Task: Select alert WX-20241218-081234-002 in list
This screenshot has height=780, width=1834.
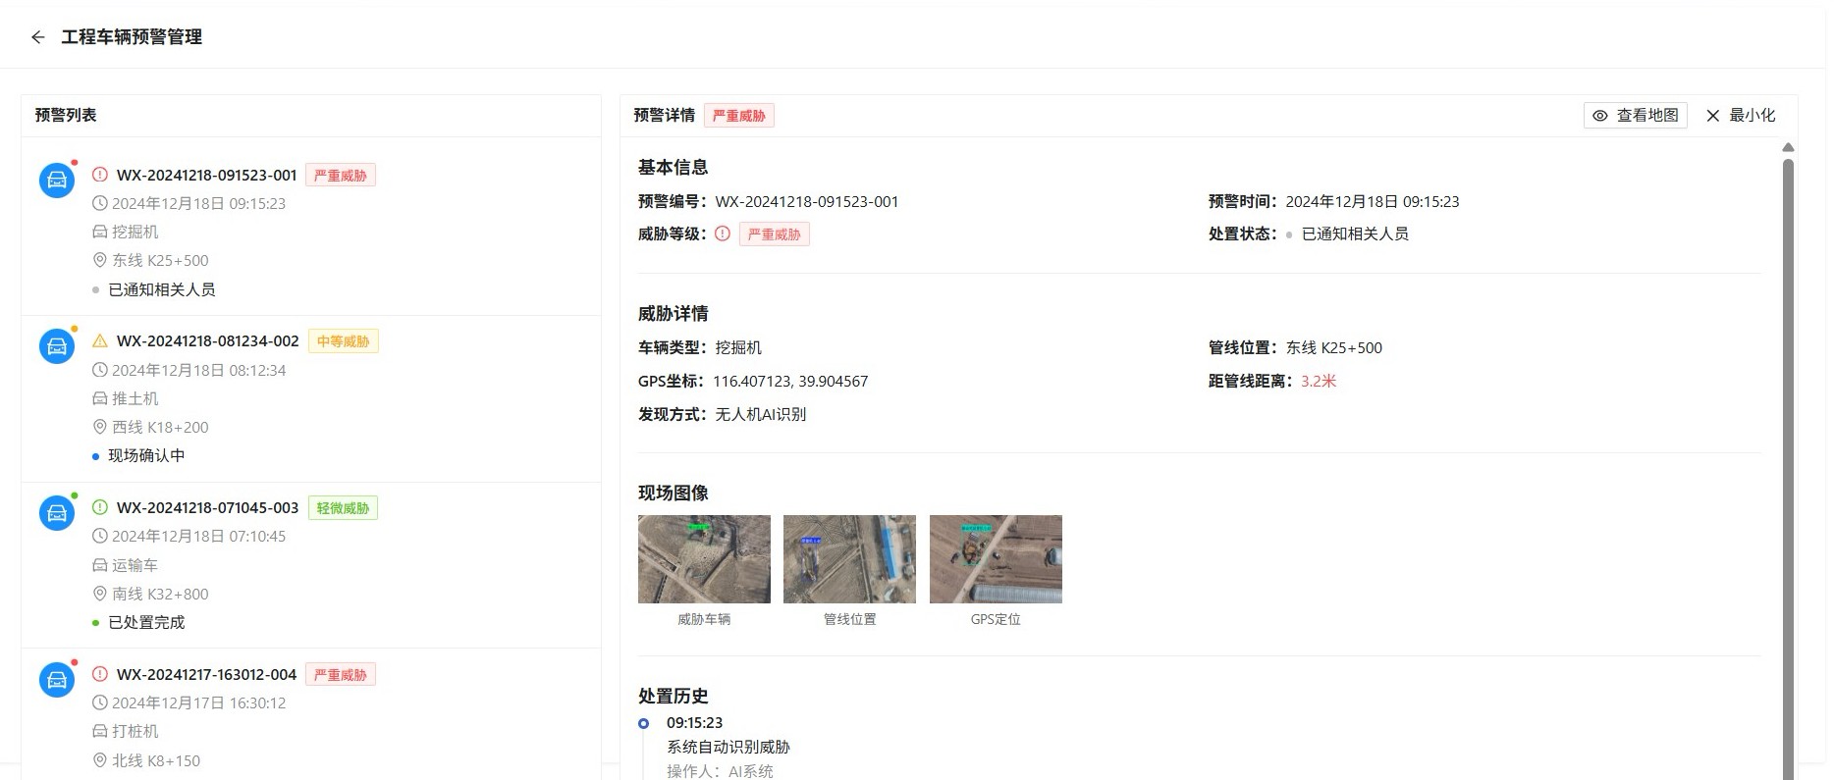Action: 311,398
